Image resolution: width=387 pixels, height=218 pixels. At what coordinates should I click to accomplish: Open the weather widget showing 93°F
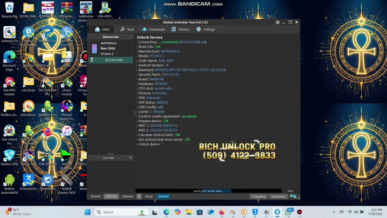(x=19, y=212)
